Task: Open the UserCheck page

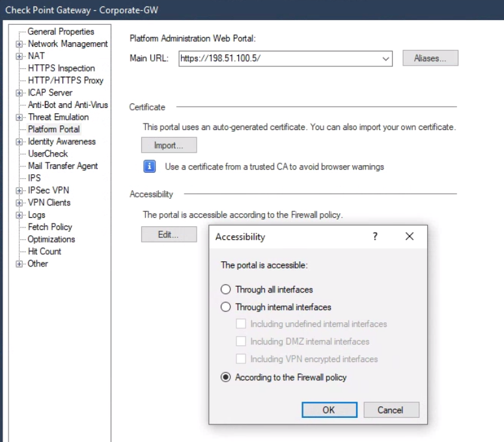Action: (x=48, y=153)
